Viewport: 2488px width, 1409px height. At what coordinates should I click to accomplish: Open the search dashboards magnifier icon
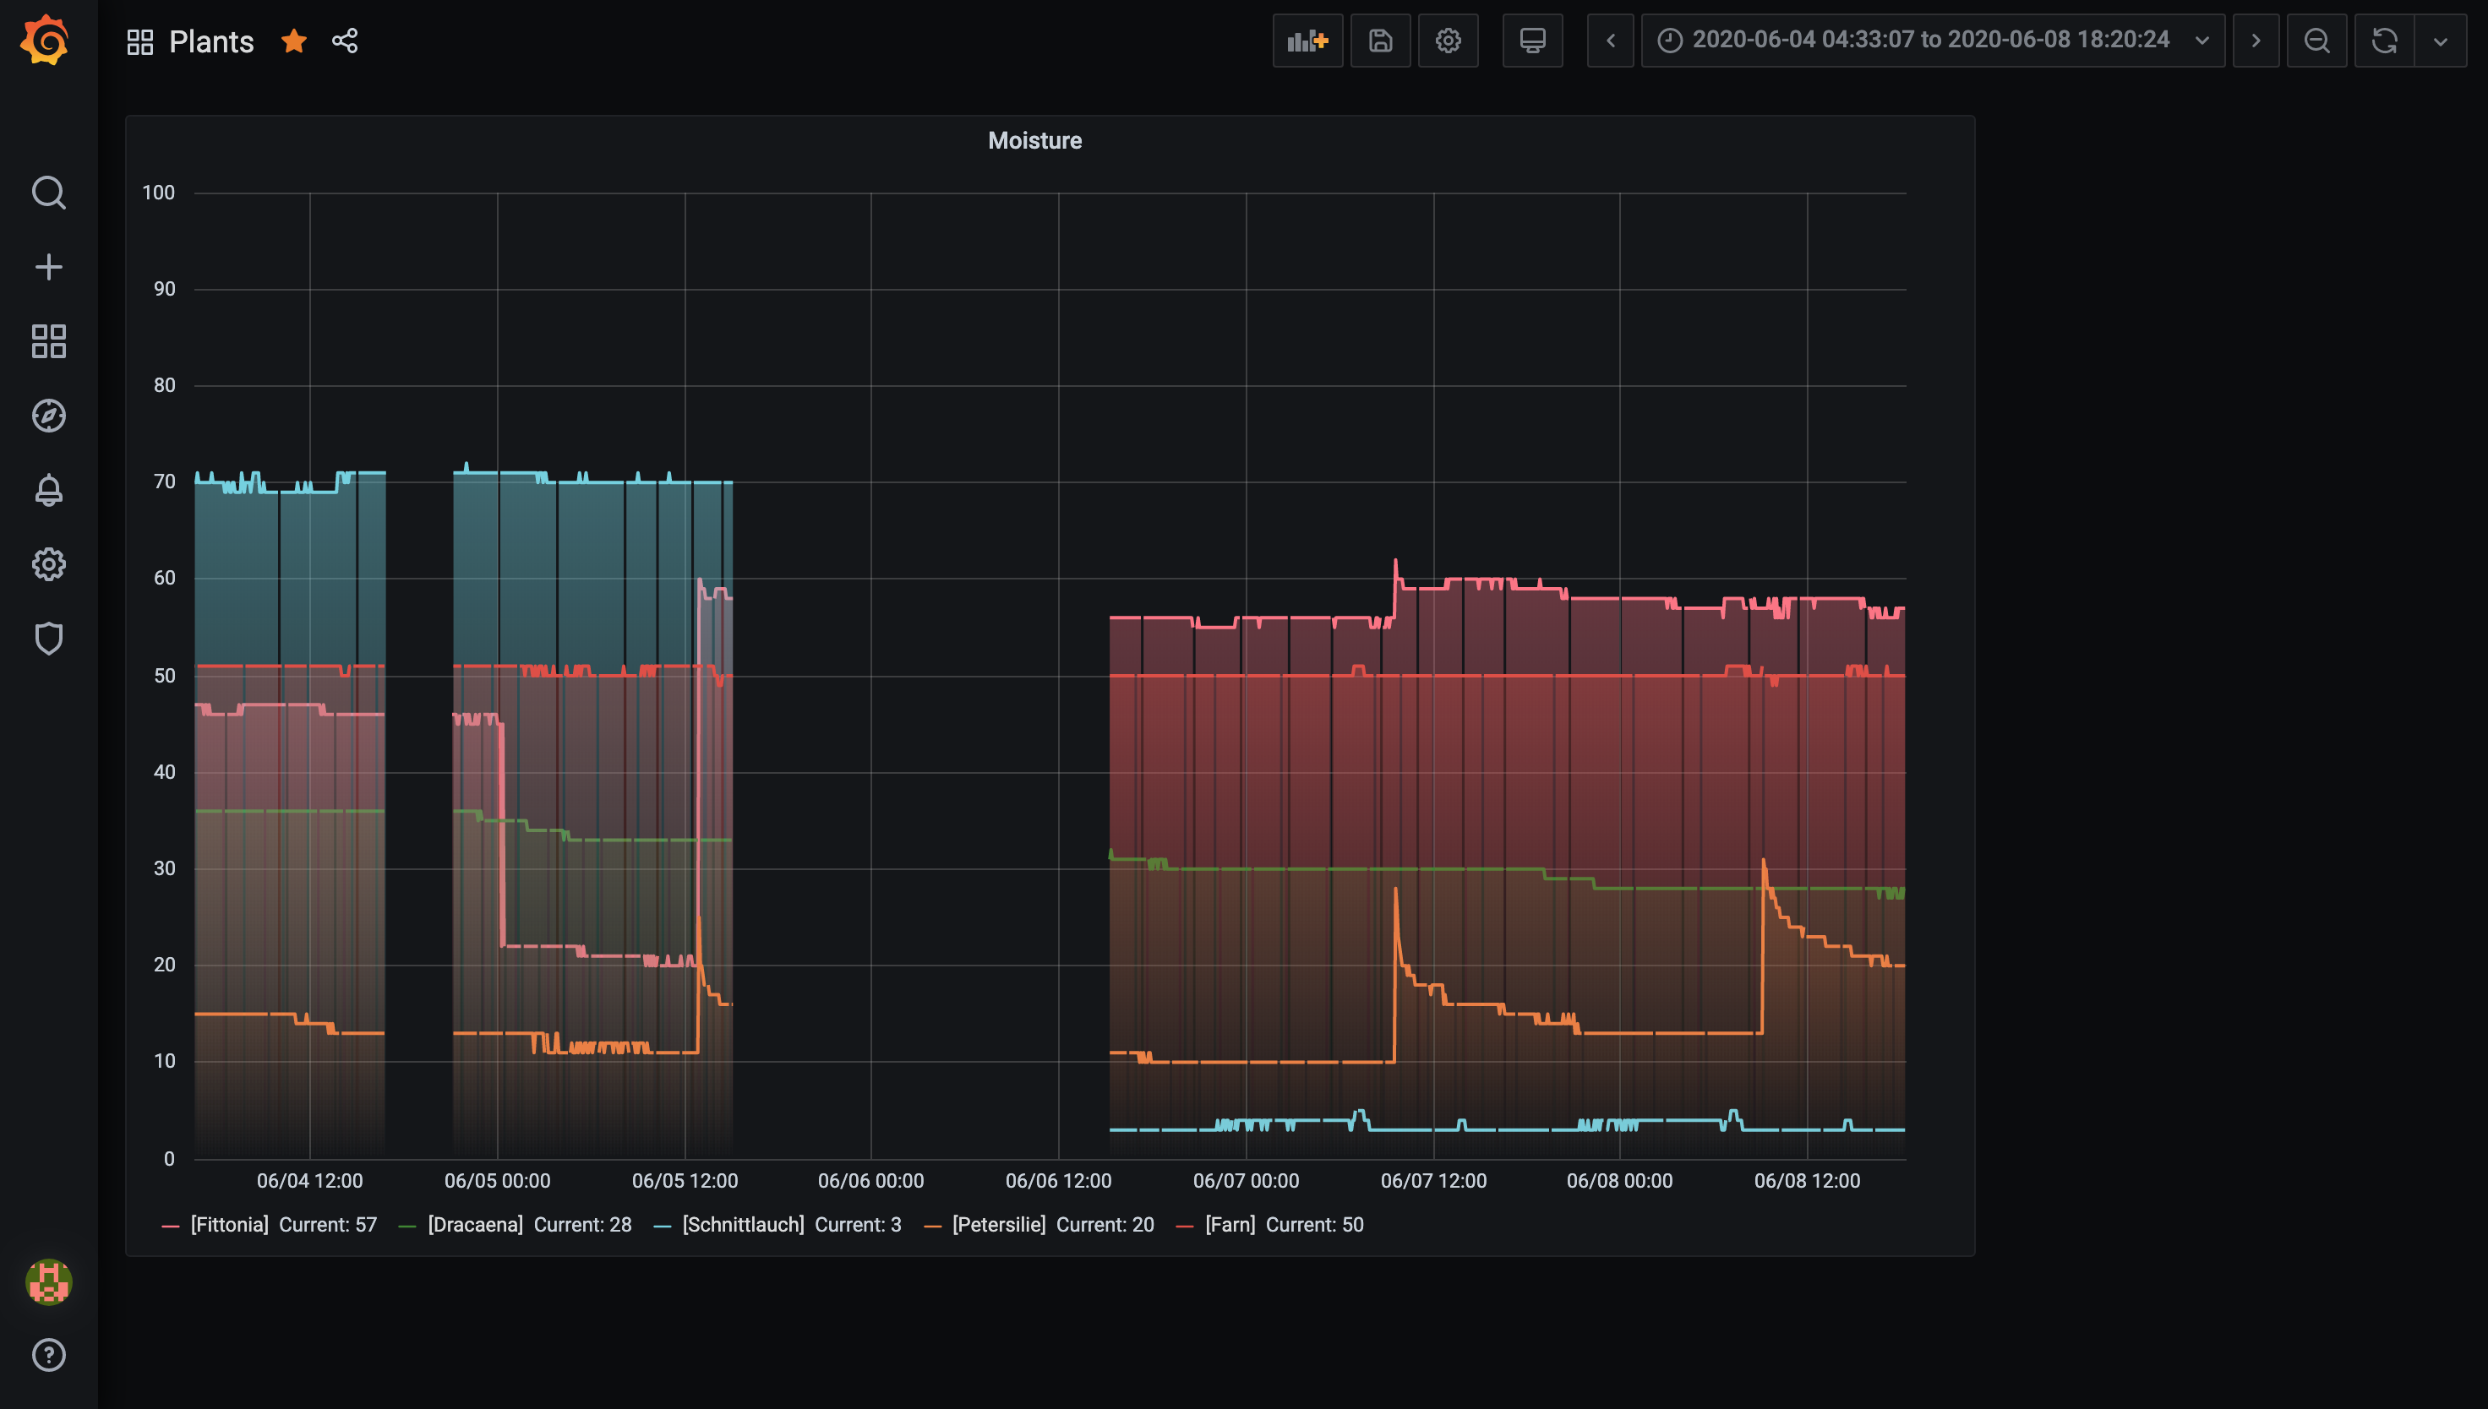pos(48,193)
